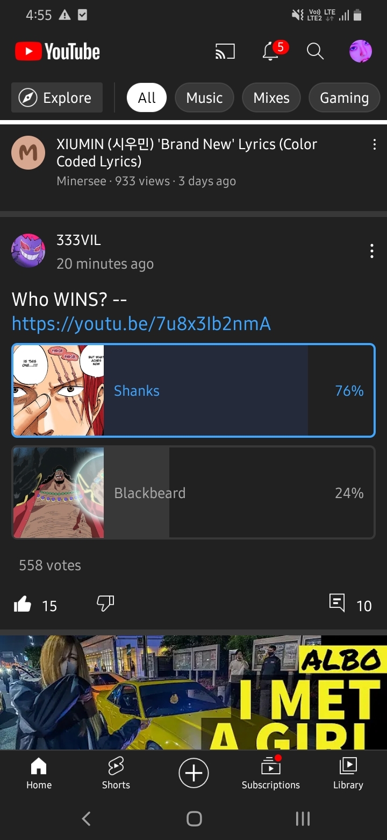Image resolution: width=387 pixels, height=840 pixels.
Task: Open the youtu.be video link
Action: 141,324
